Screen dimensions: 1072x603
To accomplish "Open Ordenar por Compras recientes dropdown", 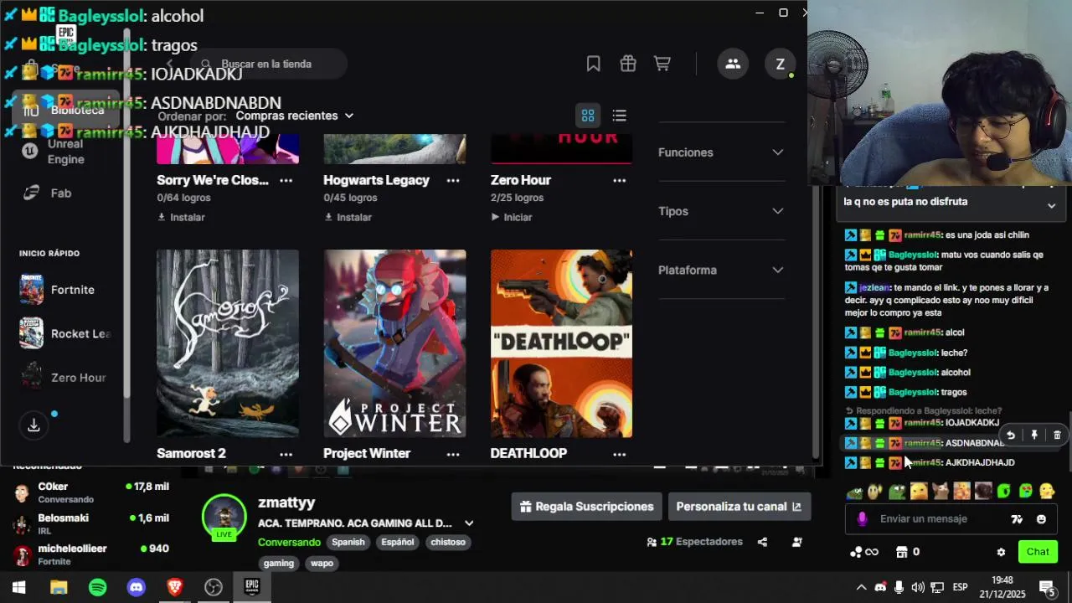I will click(x=295, y=116).
